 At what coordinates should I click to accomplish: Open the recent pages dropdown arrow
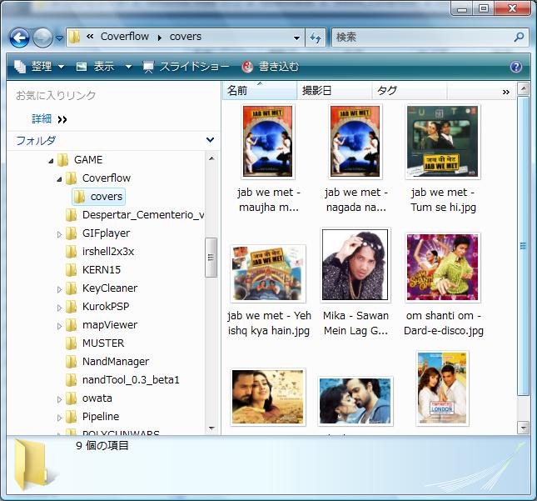click(60, 38)
